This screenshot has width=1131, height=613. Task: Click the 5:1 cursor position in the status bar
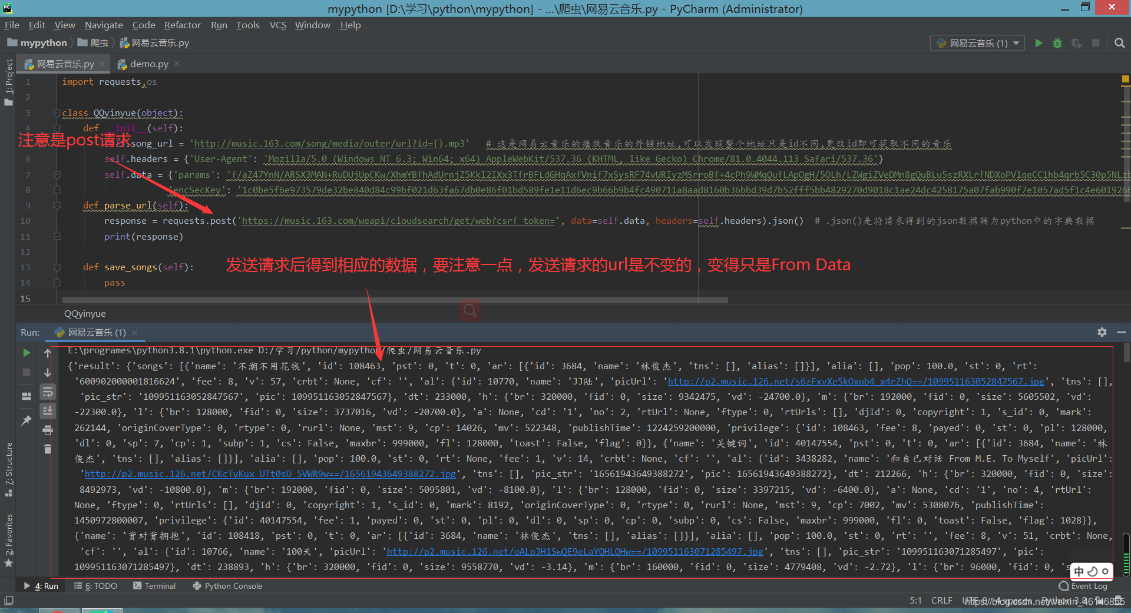coord(915,601)
